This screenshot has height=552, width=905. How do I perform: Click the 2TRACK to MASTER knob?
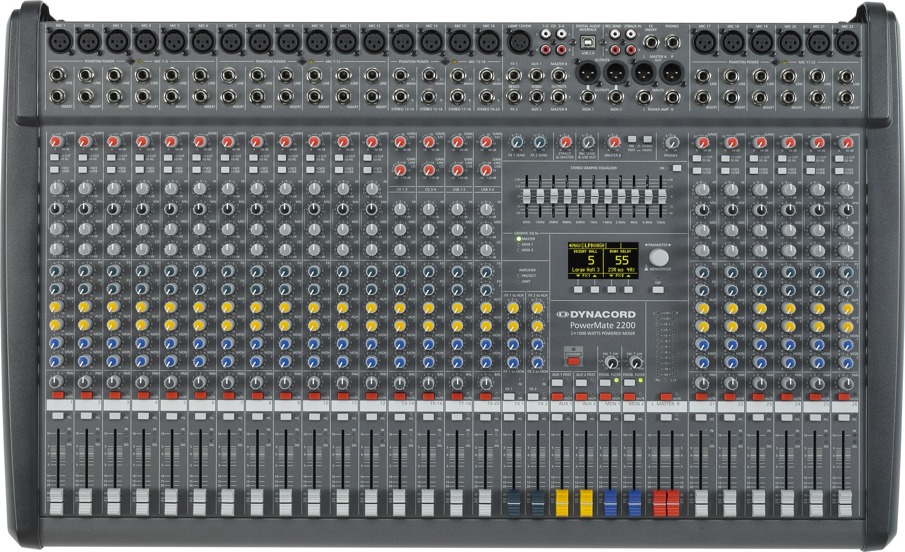tap(565, 142)
